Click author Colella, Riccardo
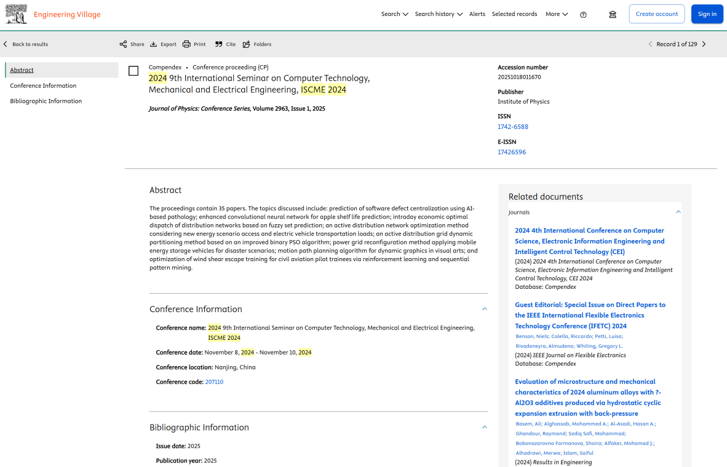The width and height of the screenshot is (727, 467). click(x=571, y=336)
